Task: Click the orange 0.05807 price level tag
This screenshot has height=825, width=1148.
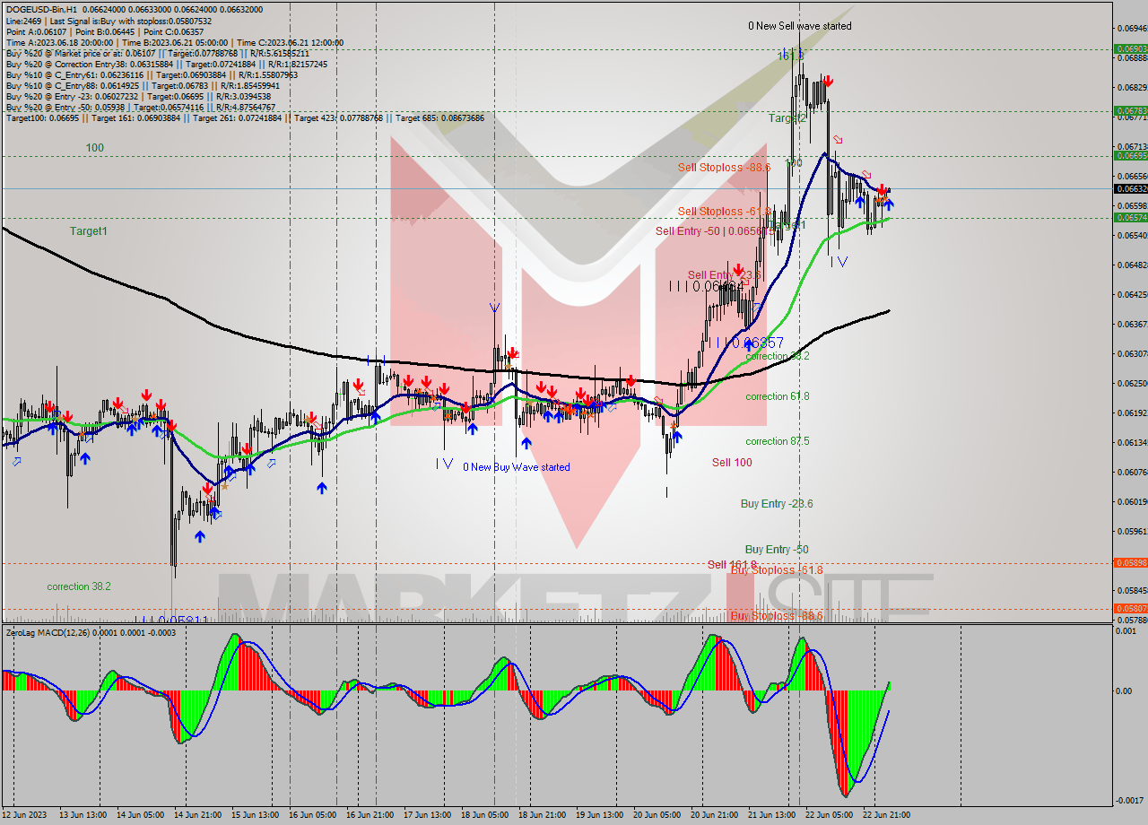Action: tap(1130, 609)
